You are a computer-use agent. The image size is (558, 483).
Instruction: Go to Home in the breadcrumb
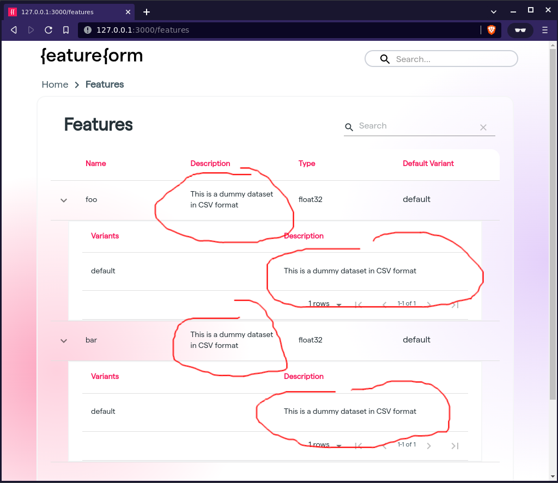click(x=55, y=84)
